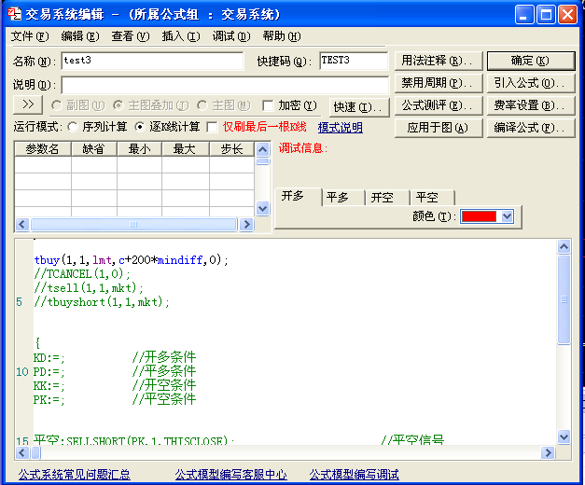
Task: Enable the 加密 checkbox
Action: coord(269,105)
